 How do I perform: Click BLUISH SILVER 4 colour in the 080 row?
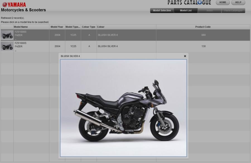[x=108, y=35]
